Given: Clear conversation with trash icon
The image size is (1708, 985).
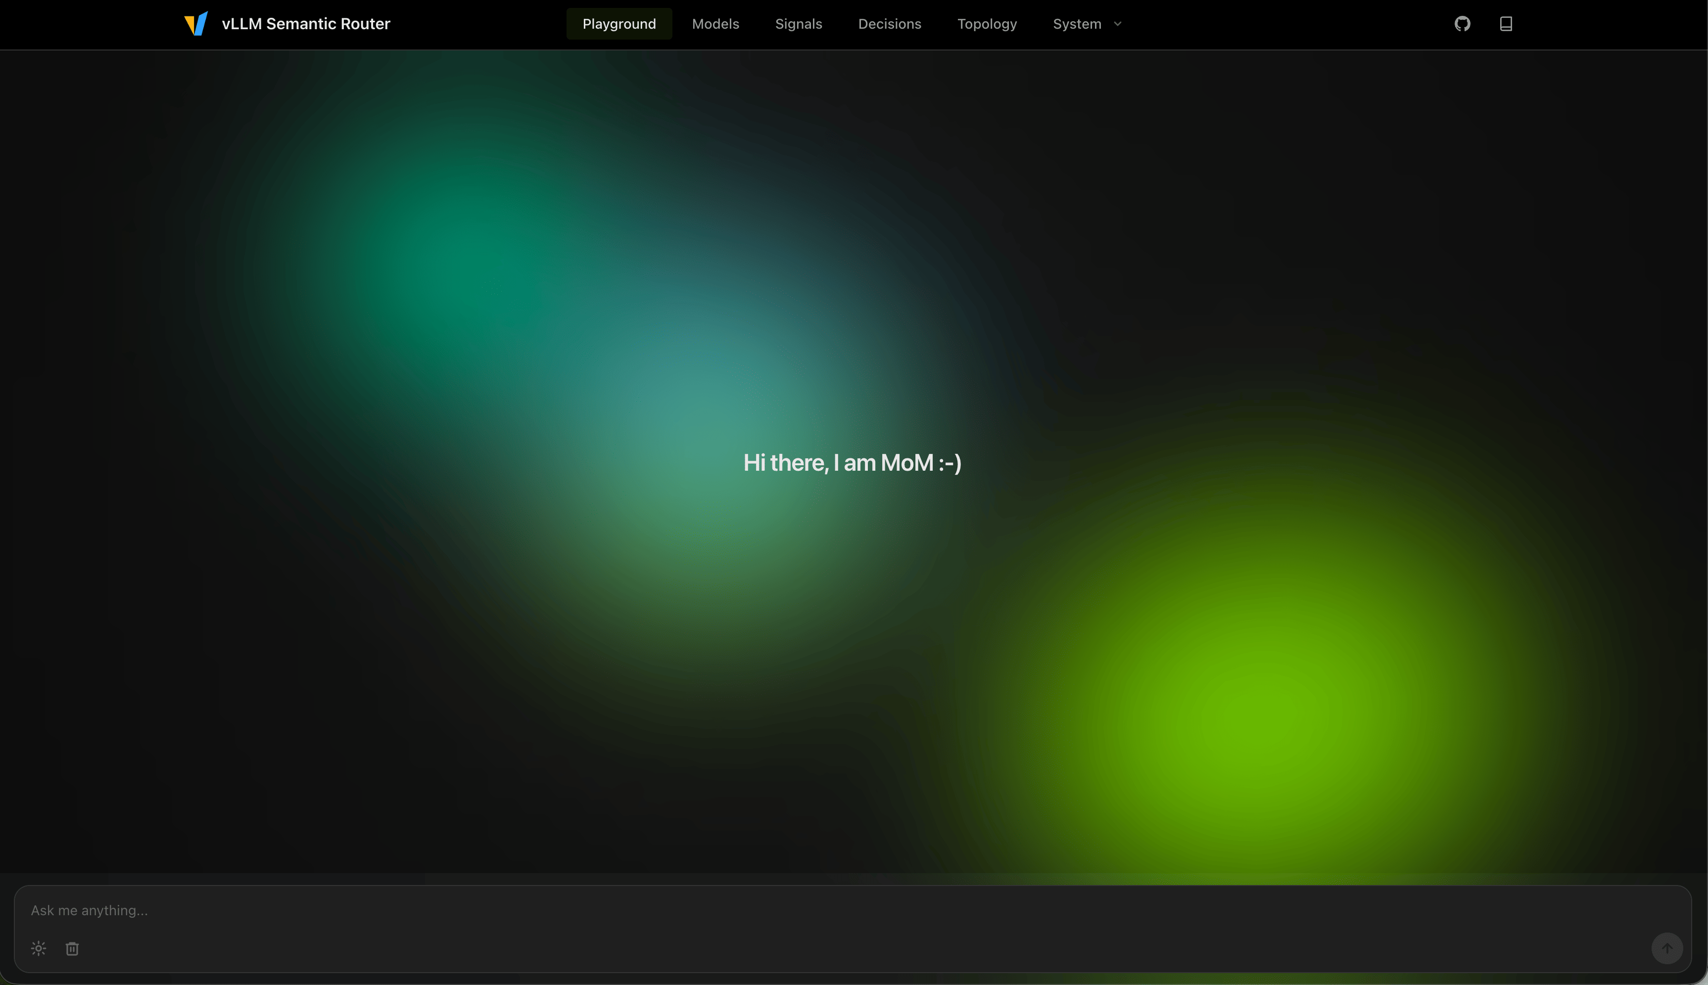Looking at the screenshot, I should click(x=72, y=948).
